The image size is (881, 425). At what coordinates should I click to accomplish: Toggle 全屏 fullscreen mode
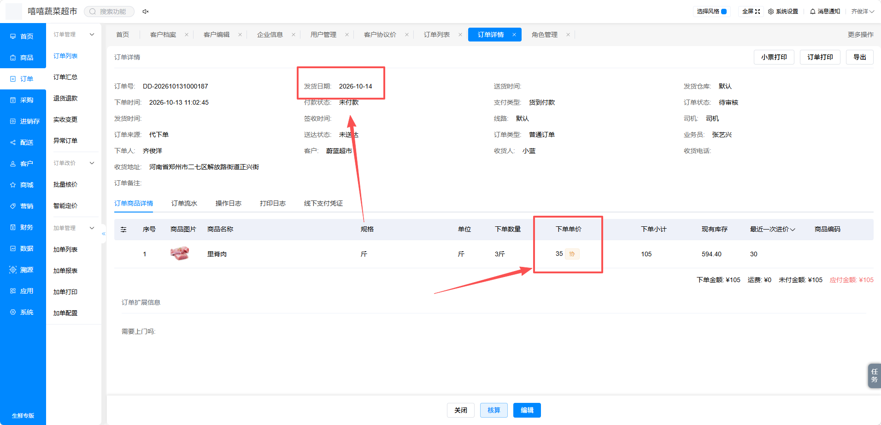pos(751,12)
